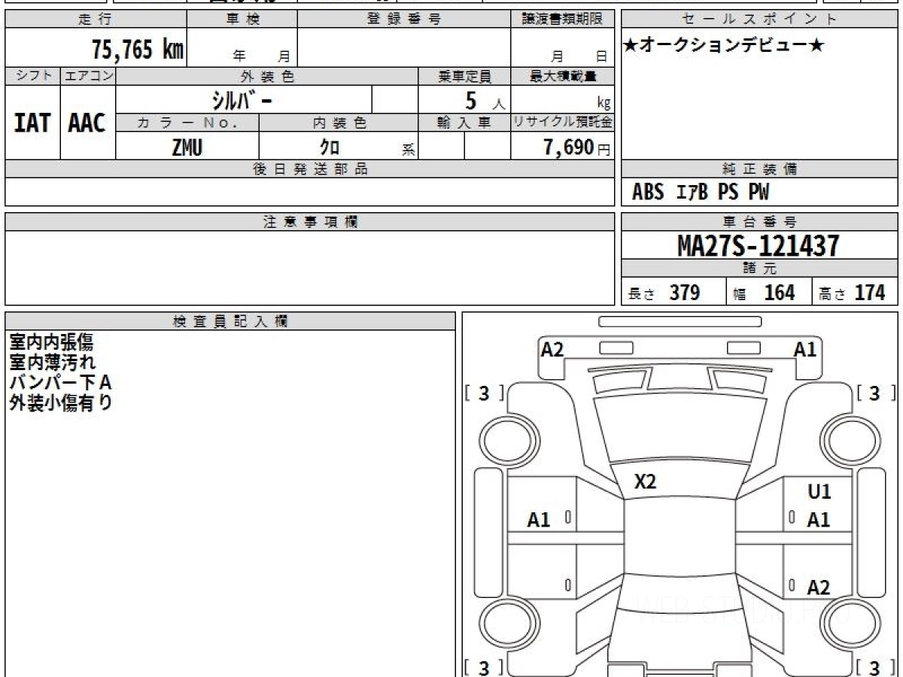Click the AAC air conditioner cell

[x=87, y=123]
